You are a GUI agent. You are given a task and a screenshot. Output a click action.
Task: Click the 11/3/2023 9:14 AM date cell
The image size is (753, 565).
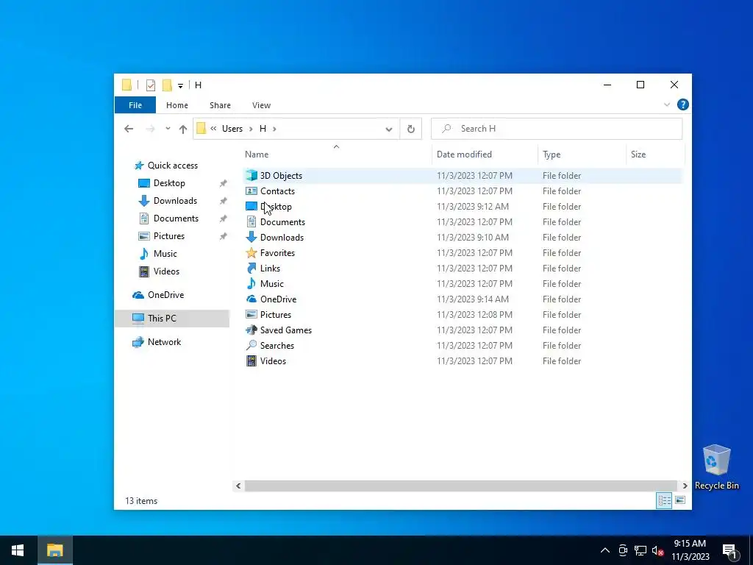(473, 299)
